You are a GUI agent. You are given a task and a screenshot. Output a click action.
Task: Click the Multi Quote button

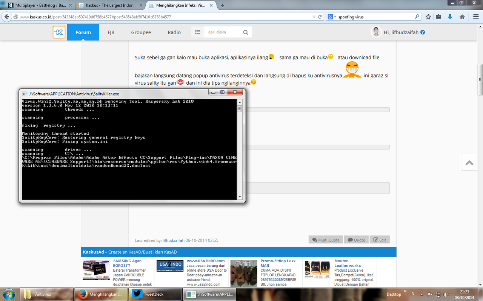[x=325, y=240]
